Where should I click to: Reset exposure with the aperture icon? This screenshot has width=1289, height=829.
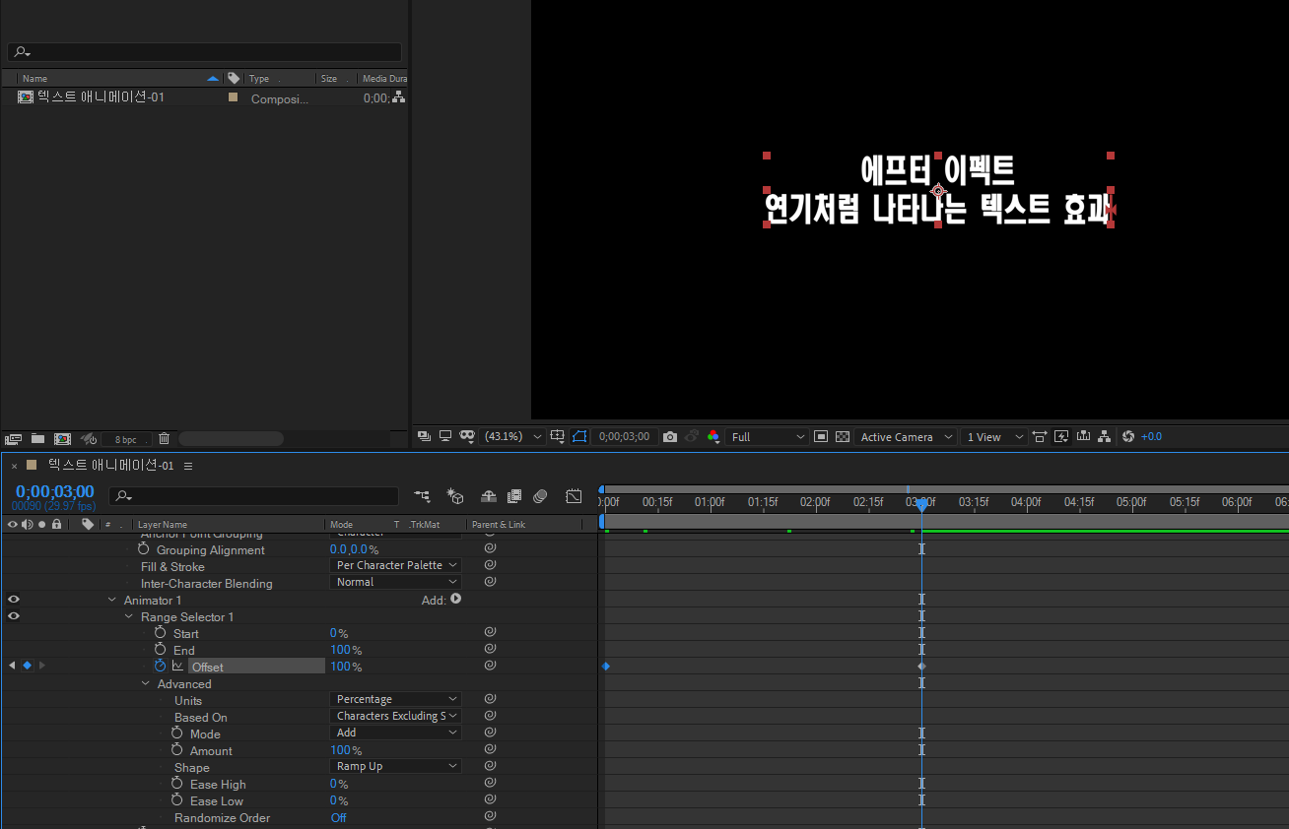pos(1128,436)
